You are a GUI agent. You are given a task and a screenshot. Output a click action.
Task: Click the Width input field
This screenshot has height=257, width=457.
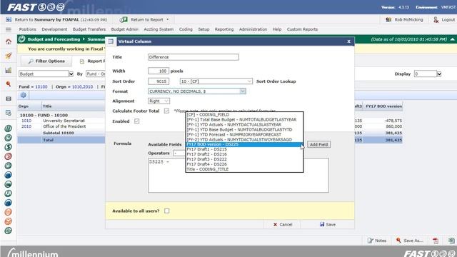[x=159, y=71]
